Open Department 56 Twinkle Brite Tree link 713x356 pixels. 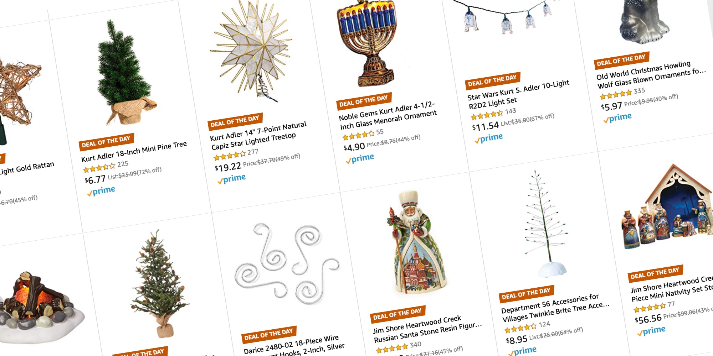pos(555,308)
